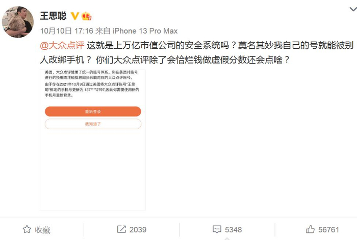Open the post timestamp 10月10日 17:16
The height and width of the screenshot is (240, 357).
(67, 31)
